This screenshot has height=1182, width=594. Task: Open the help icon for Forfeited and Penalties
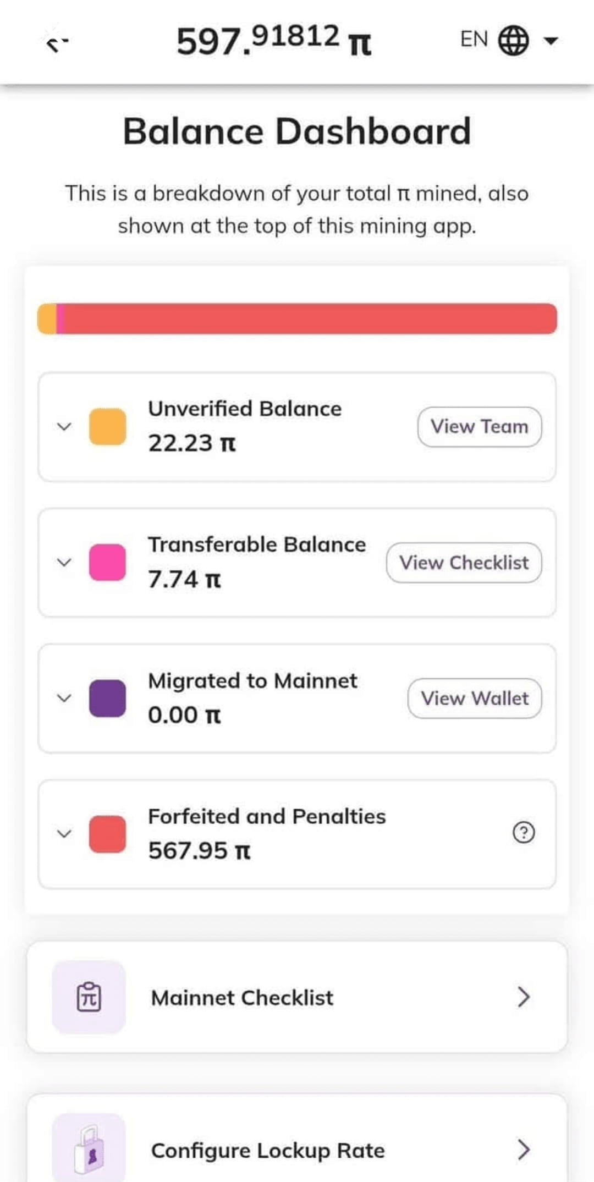[523, 833]
